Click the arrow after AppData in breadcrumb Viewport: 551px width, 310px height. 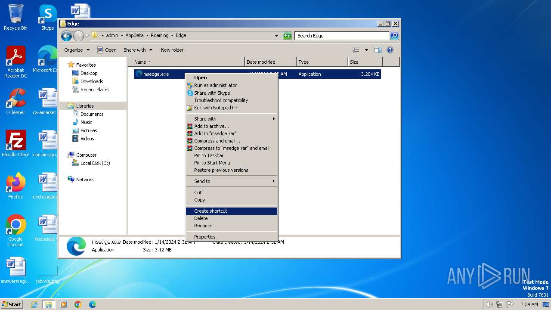tap(147, 36)
